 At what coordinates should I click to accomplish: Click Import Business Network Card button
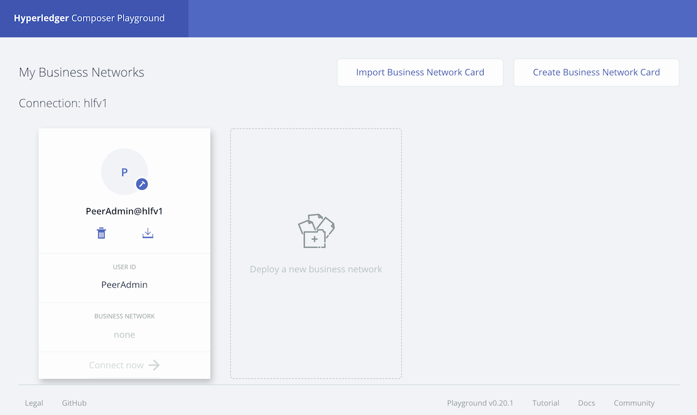pos(420,72)
